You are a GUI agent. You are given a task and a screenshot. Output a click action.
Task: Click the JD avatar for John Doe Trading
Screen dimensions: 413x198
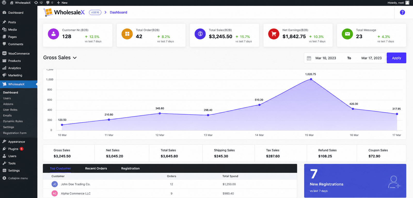[55, 184]
